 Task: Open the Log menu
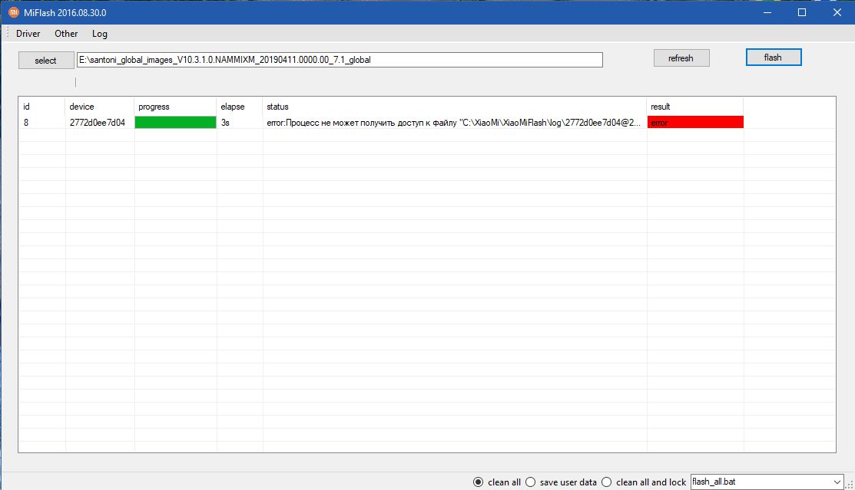click(99, 34)
